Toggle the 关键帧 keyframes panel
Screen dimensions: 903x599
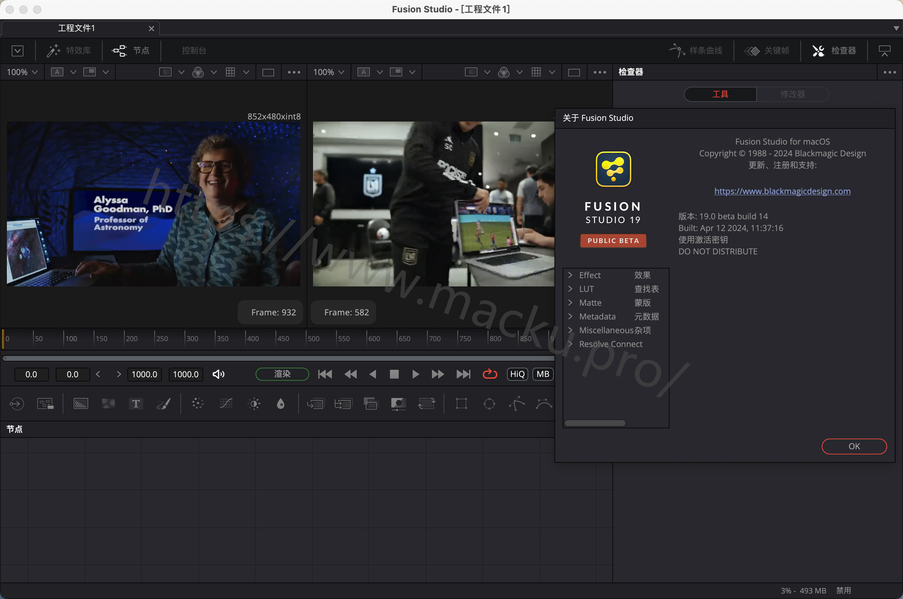coord(767,50)
